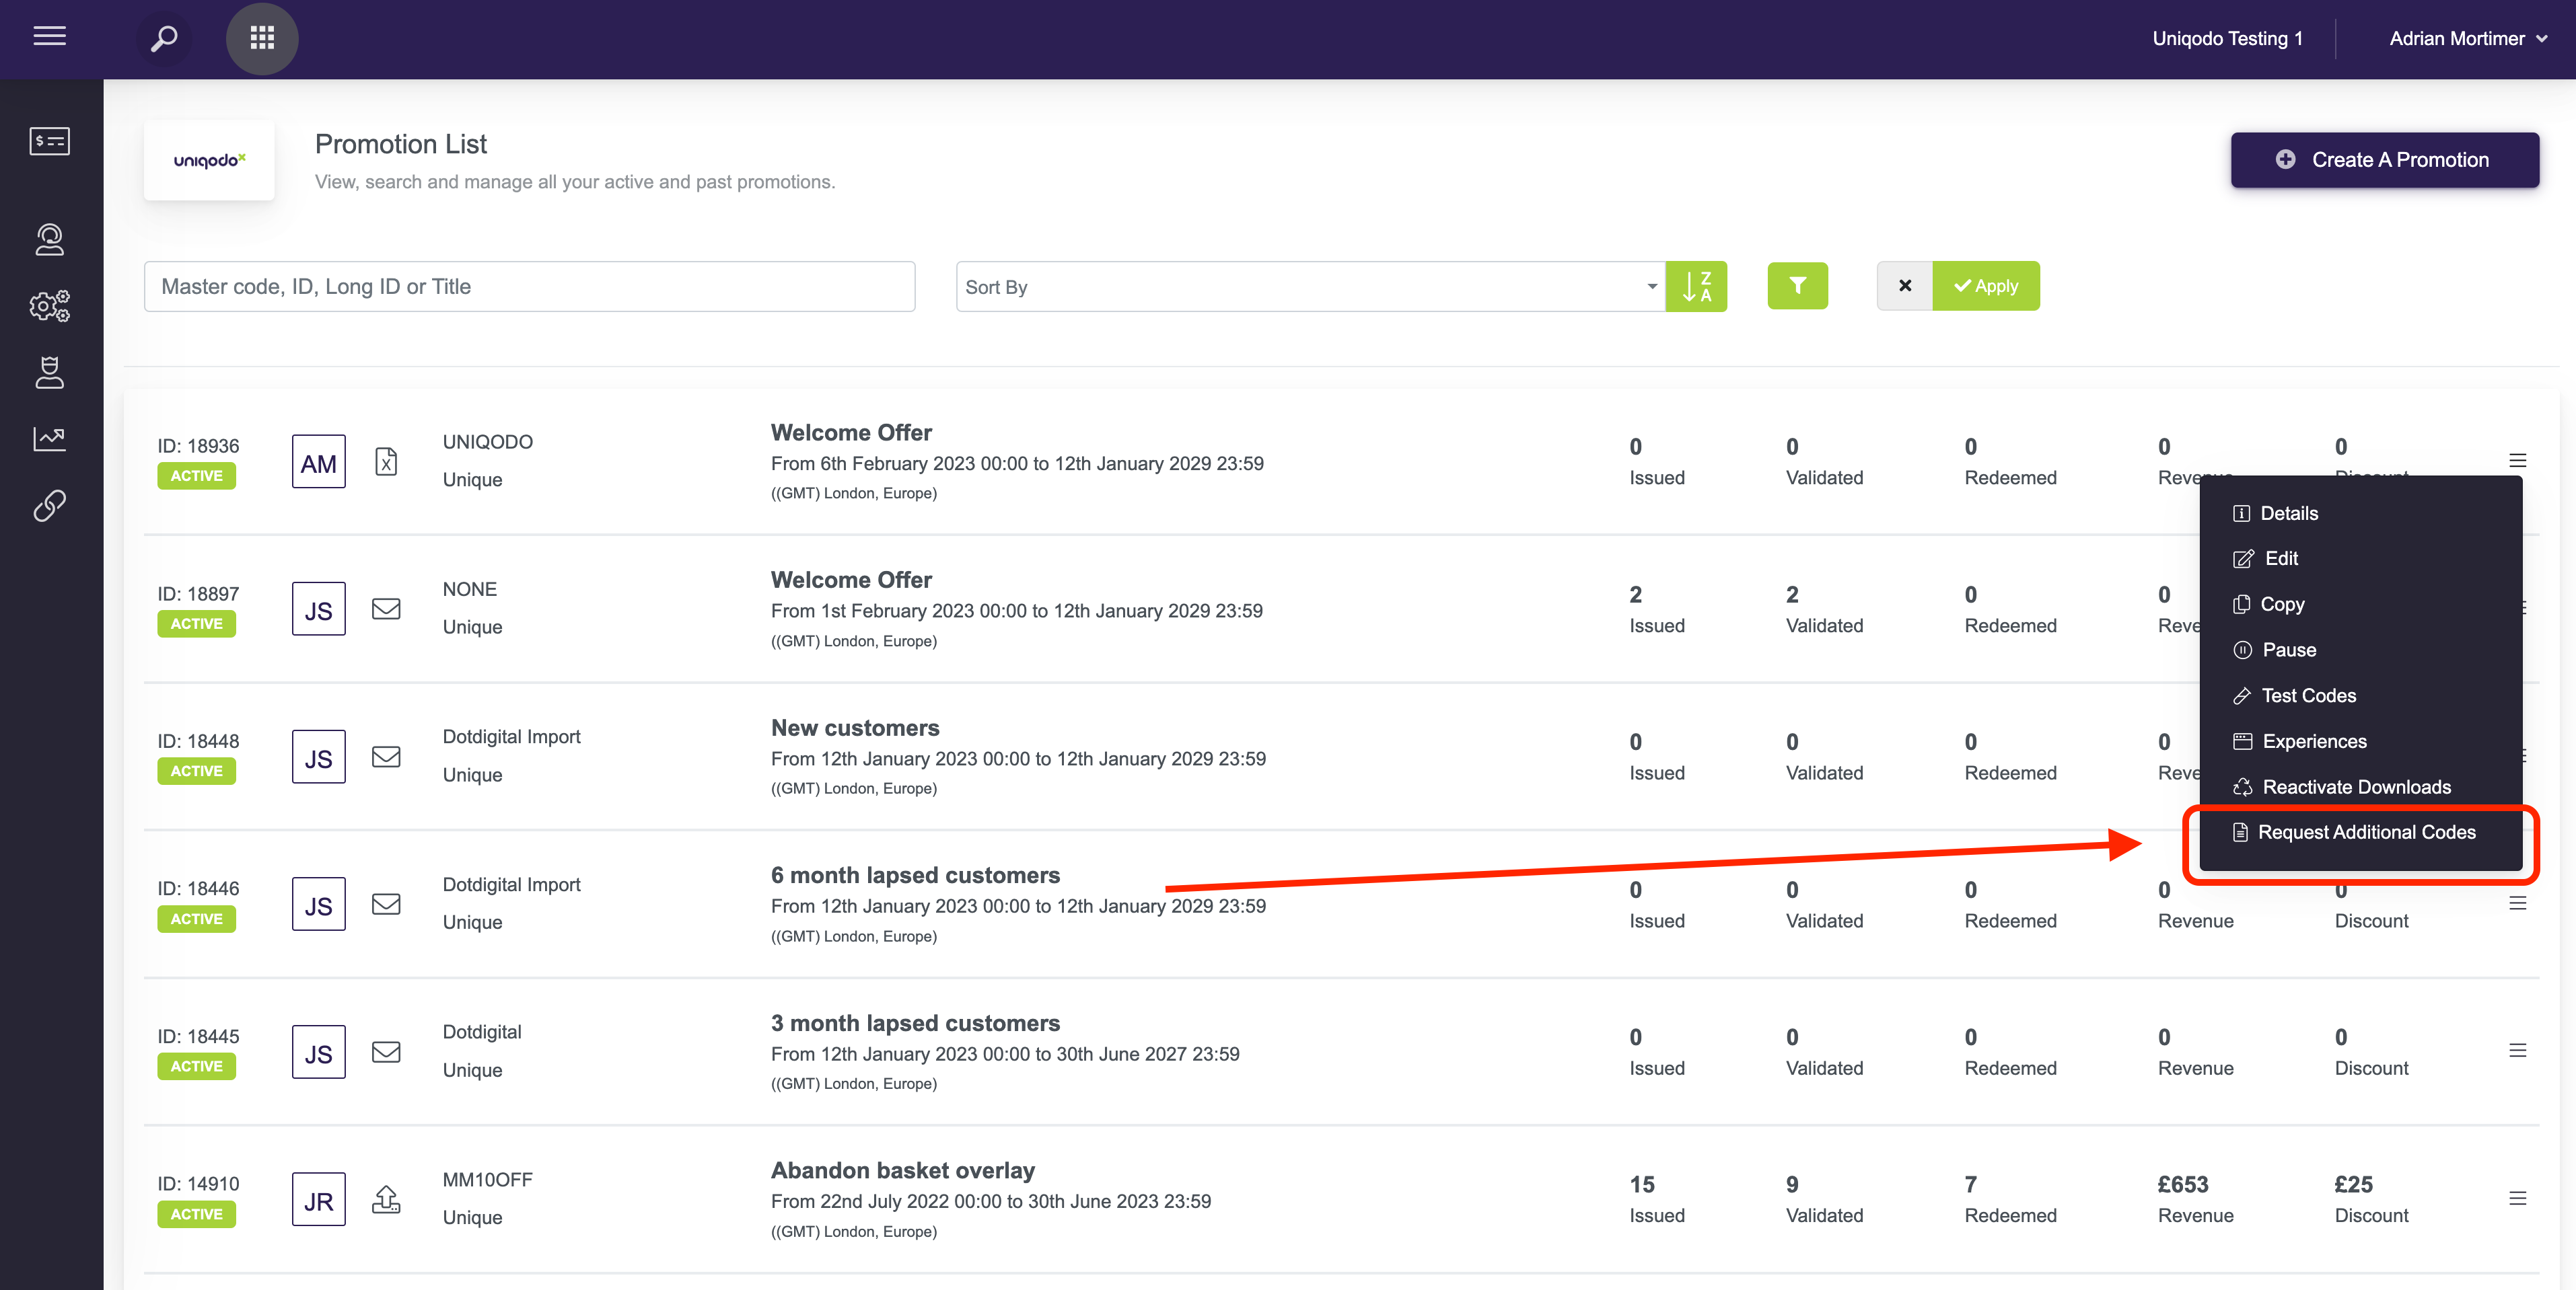This screenshot has height=1290, width=2576.
Task: Toggle the Z-A sort direction button
Action: pos(1696,287)
